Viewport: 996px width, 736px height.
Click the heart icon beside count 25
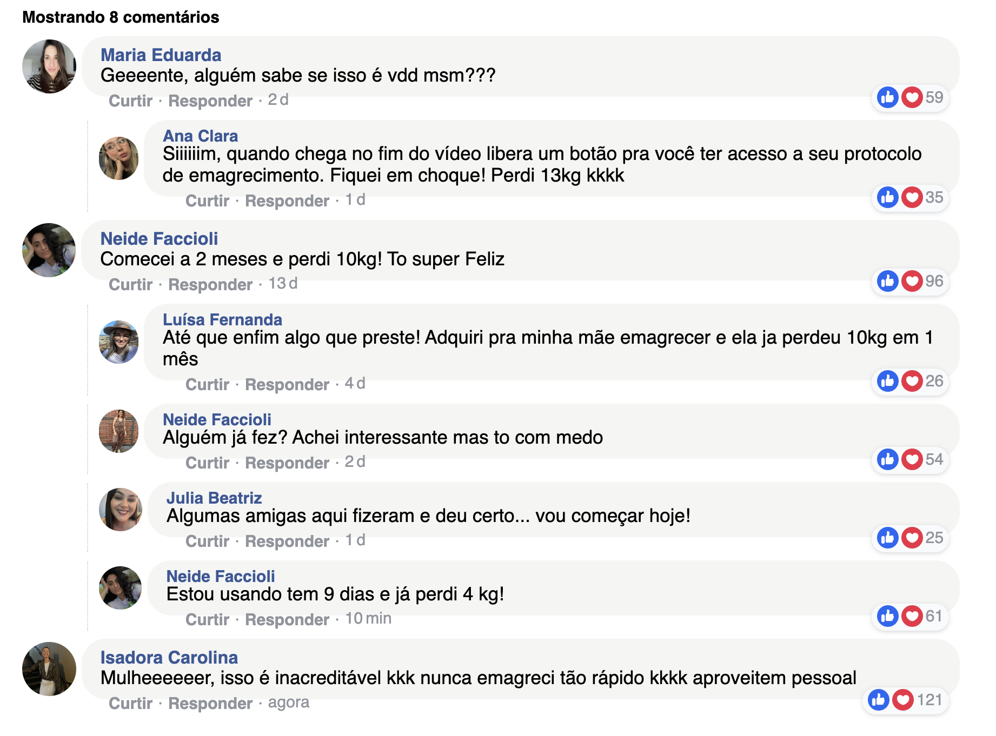pos(912,538)
